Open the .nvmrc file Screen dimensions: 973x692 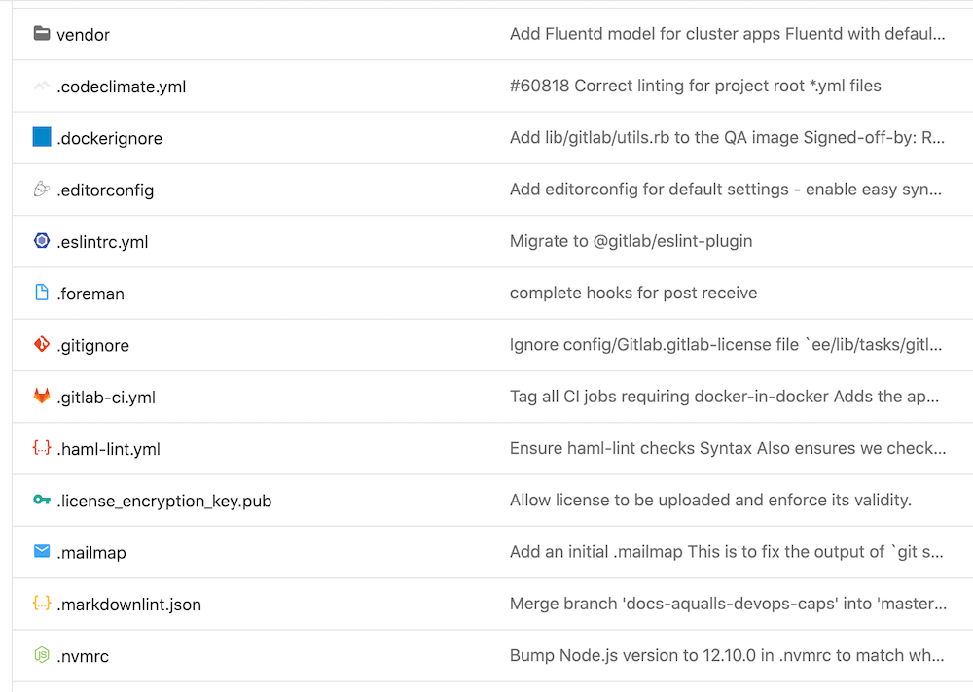coord(83,656)
